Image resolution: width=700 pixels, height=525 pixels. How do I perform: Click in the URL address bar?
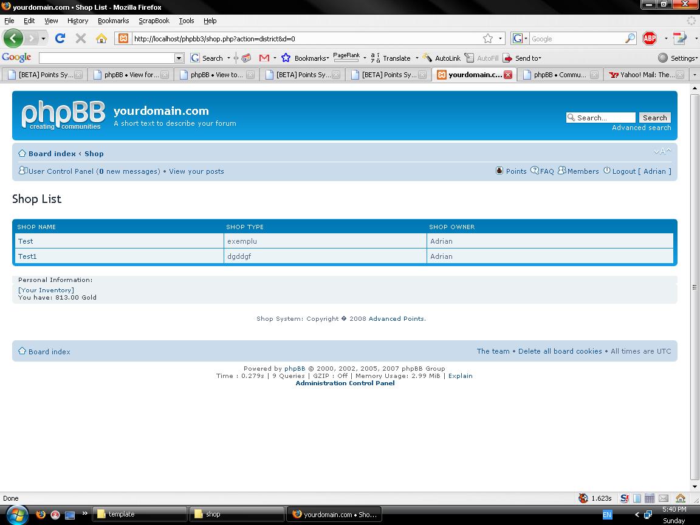point(304,38)
